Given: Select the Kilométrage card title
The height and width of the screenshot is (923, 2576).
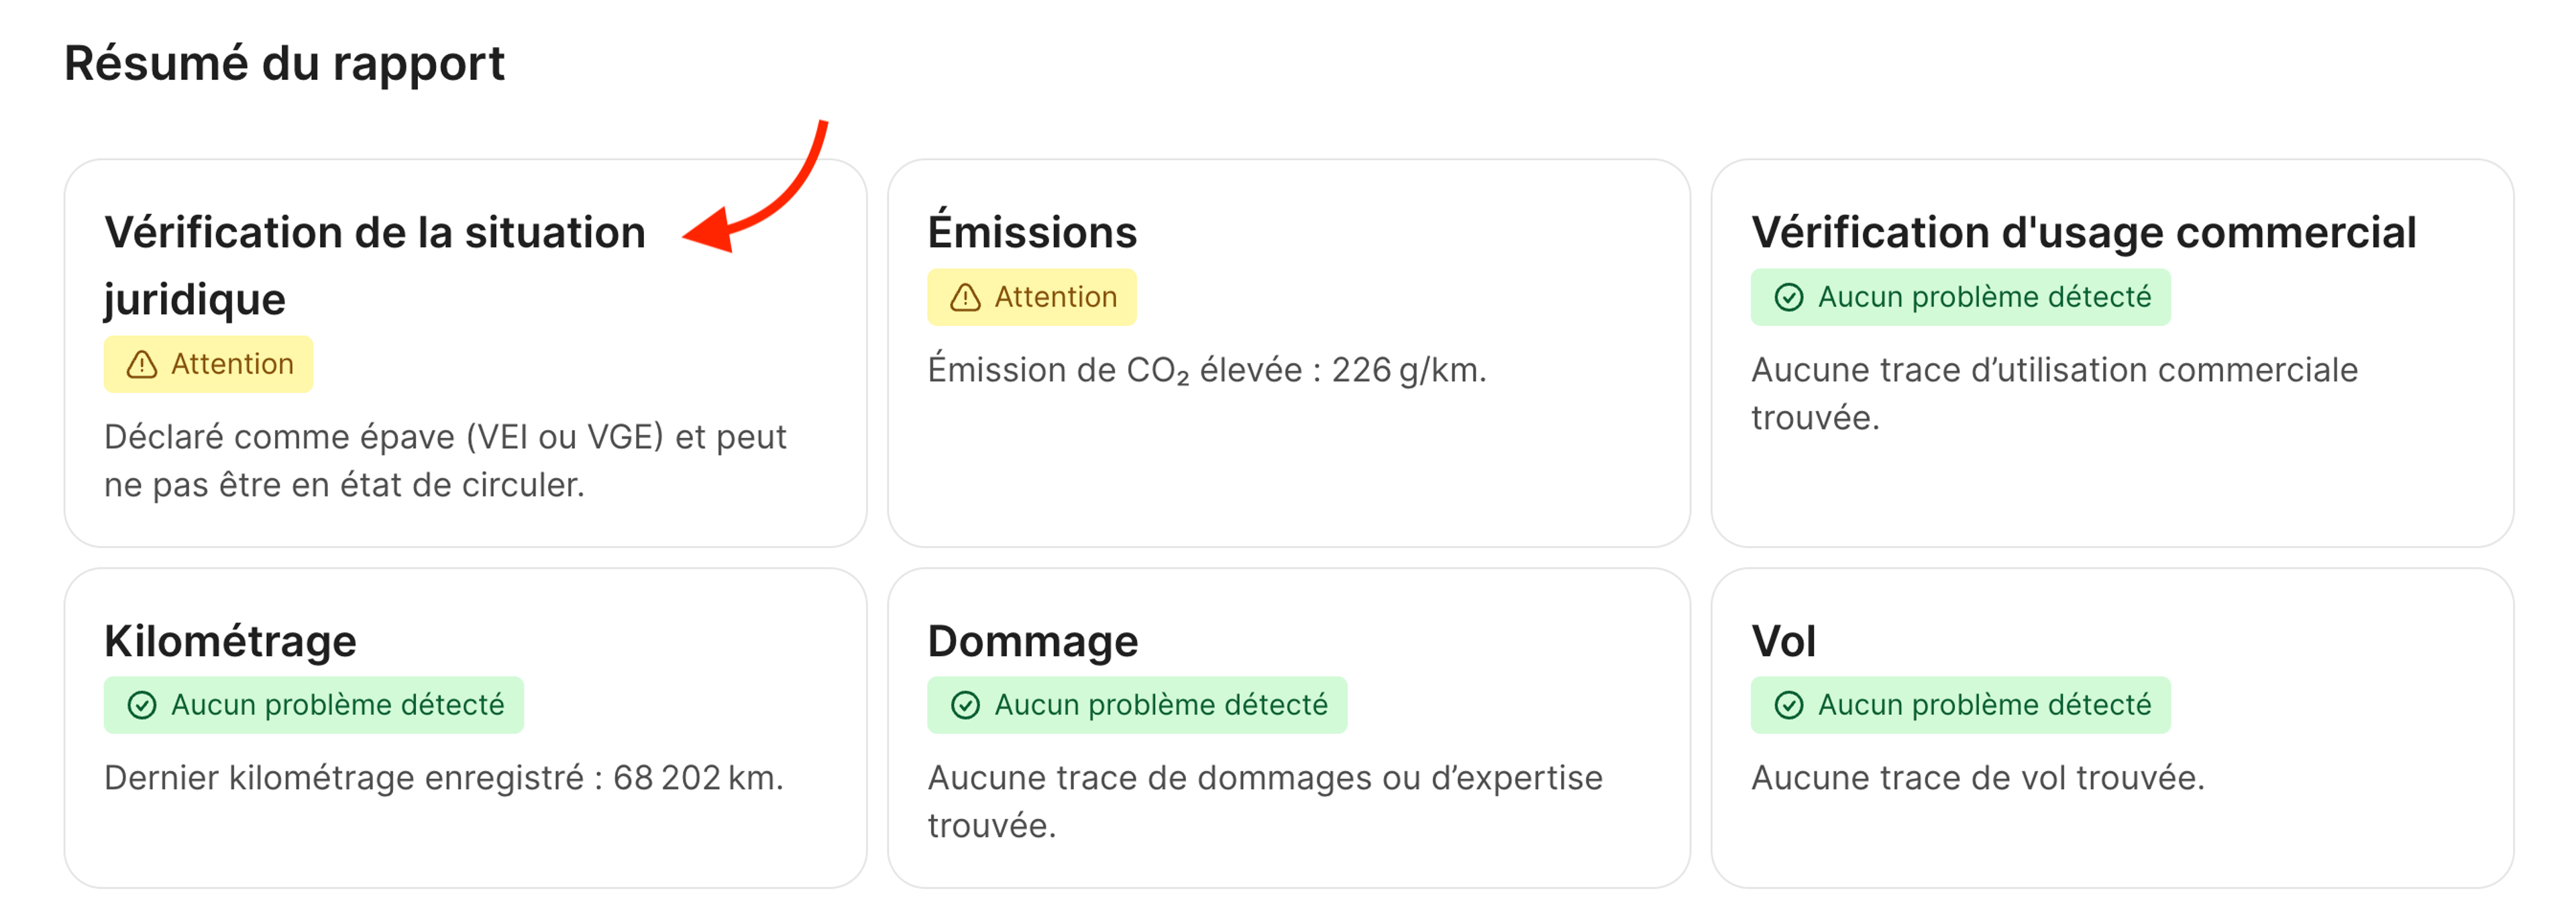Looking at the screenshot, I should 229,640.
